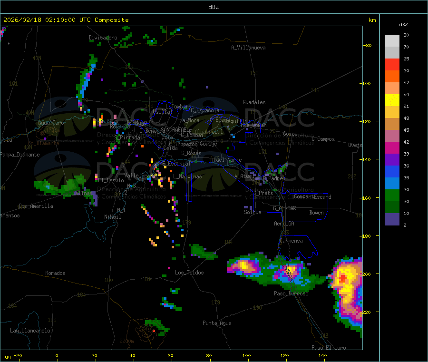Click the 65 dBZ red color swatch
Image resolution: width=428 pixels, height=362 pixels.
(392, 64)
